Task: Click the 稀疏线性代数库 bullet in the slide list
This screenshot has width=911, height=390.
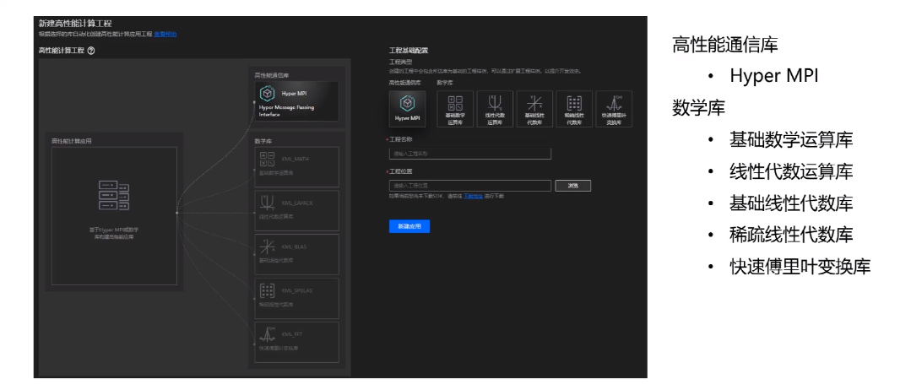Action: 791,235
